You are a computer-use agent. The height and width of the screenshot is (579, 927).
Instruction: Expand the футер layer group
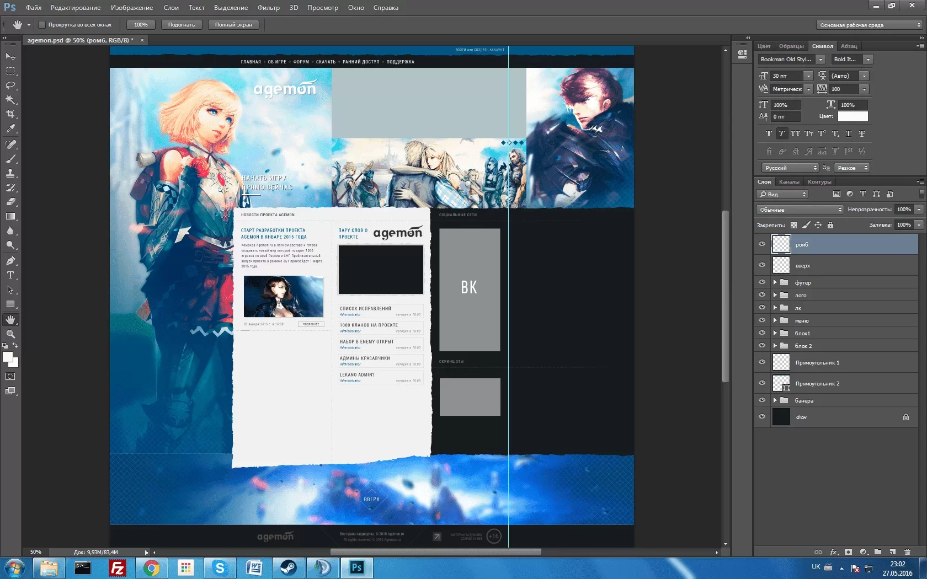point(775,282)
